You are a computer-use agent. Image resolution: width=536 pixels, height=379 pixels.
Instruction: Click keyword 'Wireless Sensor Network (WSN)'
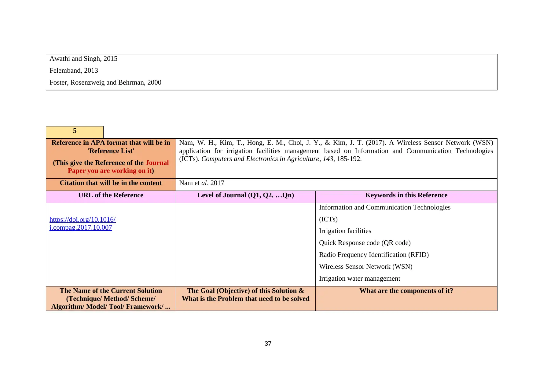366,267
